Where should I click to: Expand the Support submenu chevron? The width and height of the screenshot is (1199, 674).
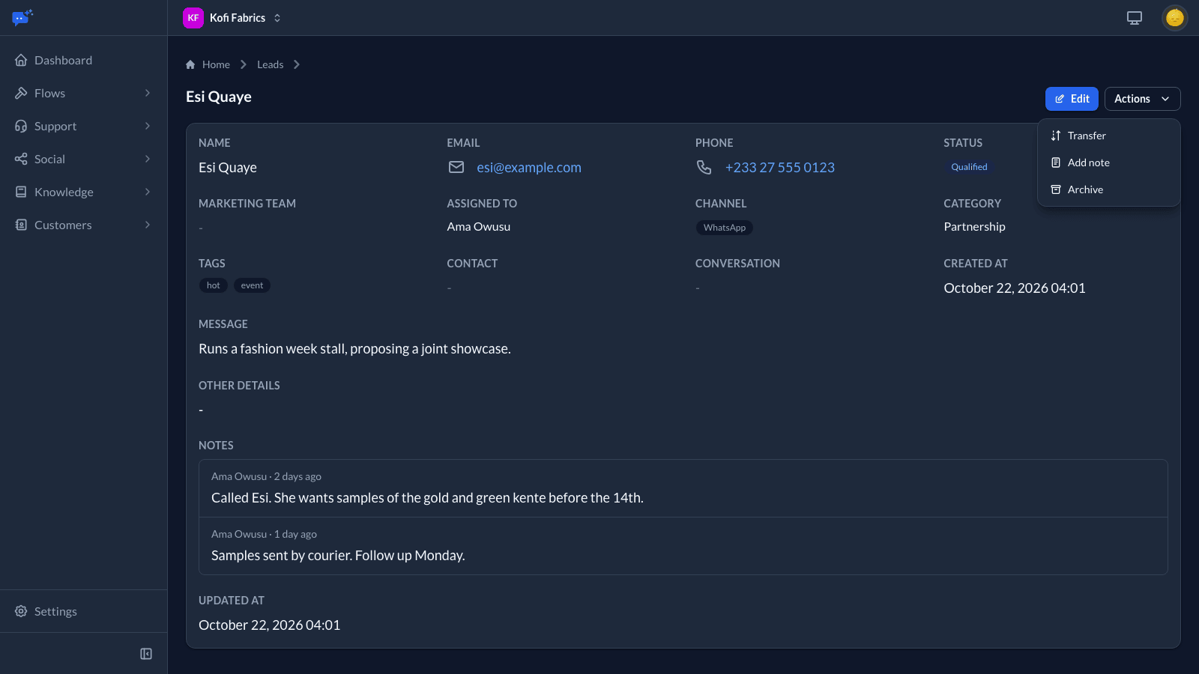[x=148, y=126]
